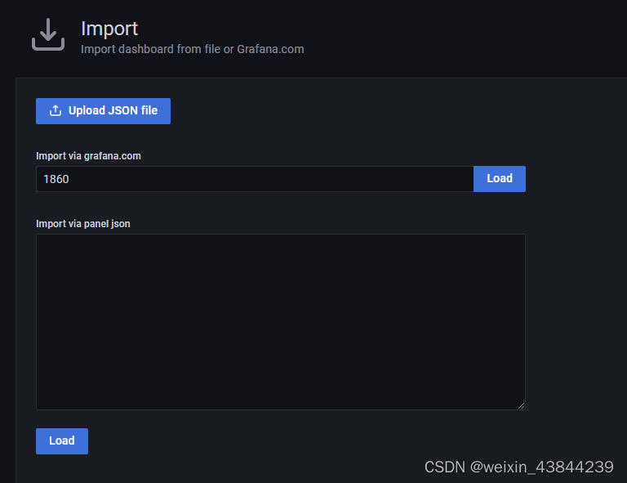Click the text area resize grip
This screenshot has width=627, height=483.
click(520, 405)
